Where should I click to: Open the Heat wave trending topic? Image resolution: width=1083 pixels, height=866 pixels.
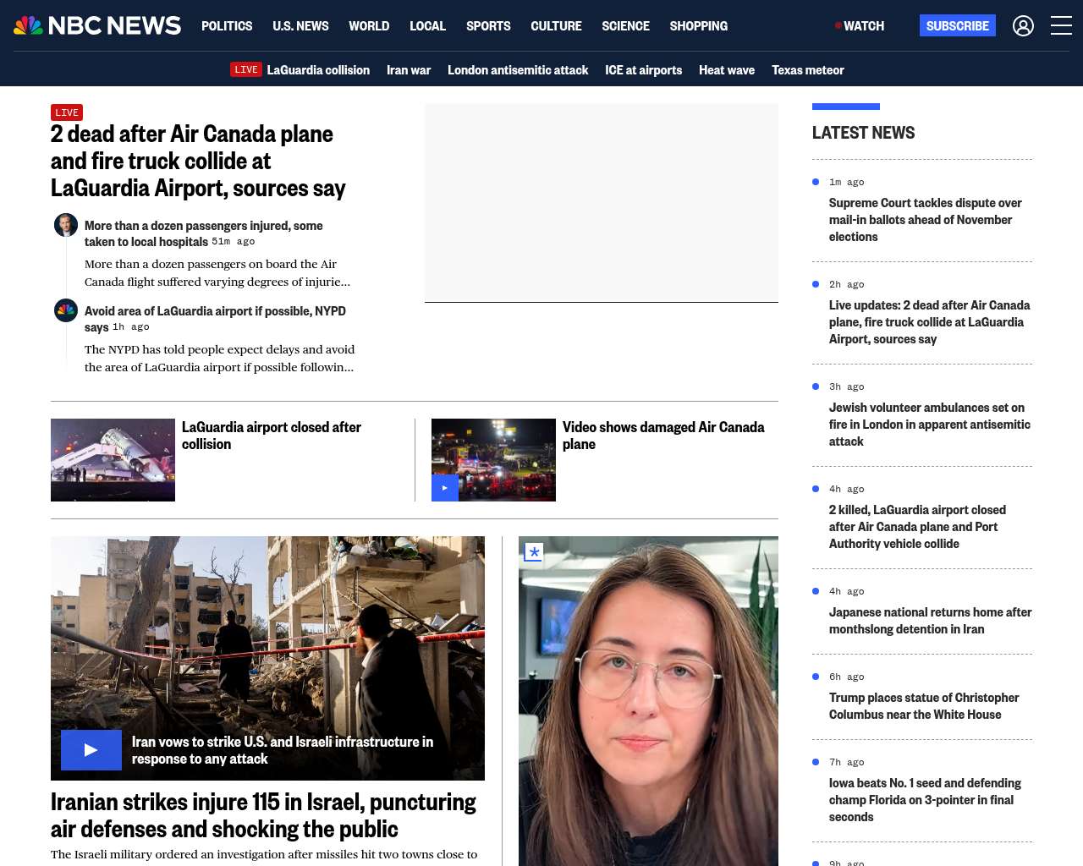[726, 70]
